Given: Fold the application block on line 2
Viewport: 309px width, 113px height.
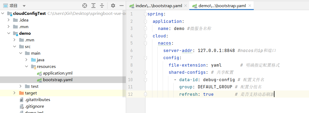Looking at the screenshot, I should click(145, 21).
